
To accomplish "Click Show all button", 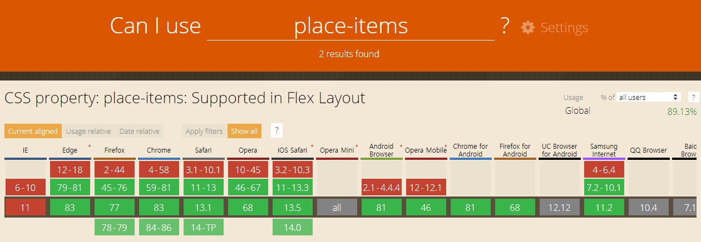I will pos(244,132).
